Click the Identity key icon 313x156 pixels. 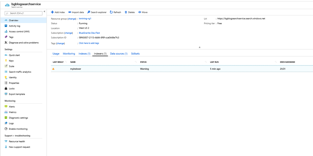(x=6, y=78)
